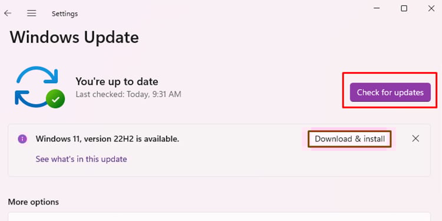This screenshot has height=221, width=442.
Task: Click the Windows Update page heading
Action: [x=74, y=37]
